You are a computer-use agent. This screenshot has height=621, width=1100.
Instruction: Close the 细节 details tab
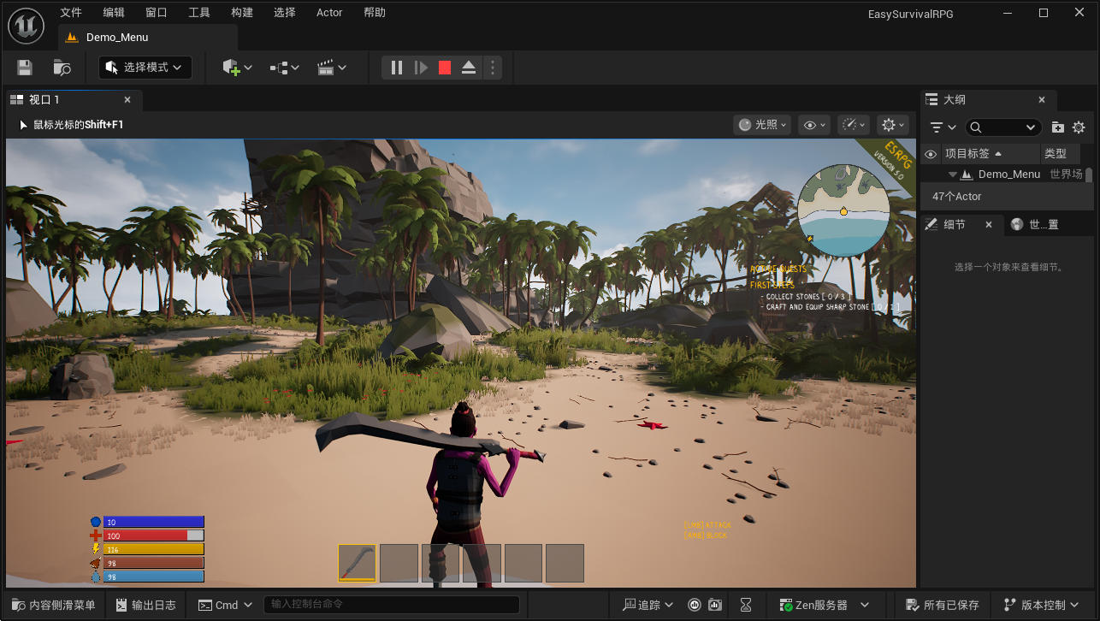989,224
